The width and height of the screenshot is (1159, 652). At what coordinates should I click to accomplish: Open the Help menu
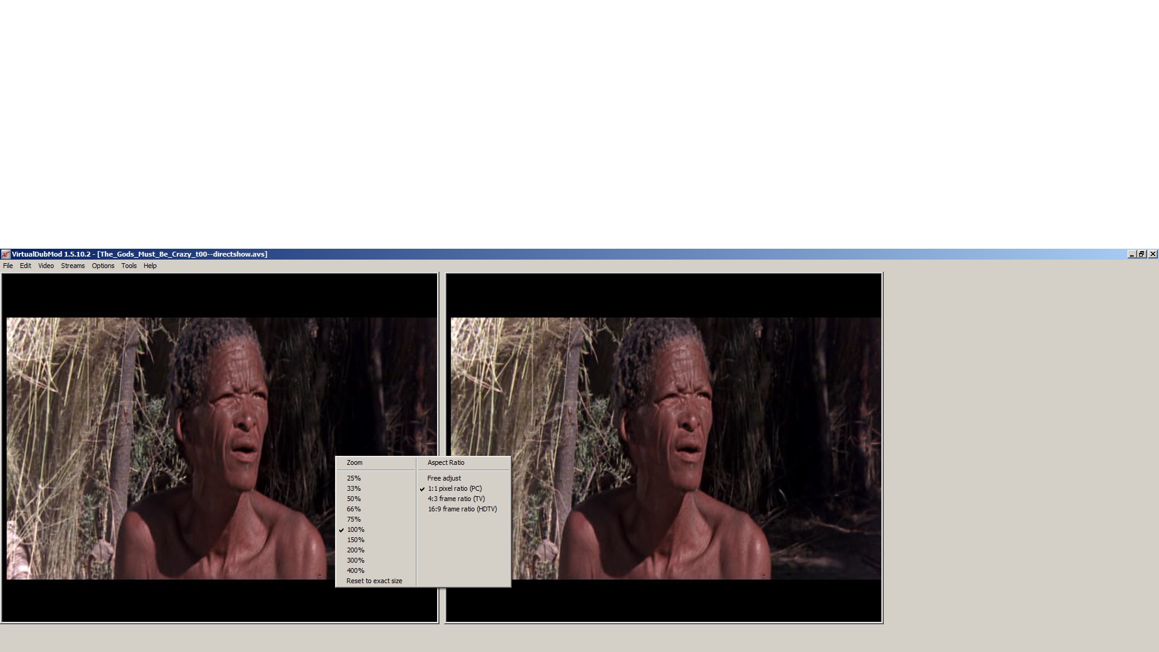click(150, 266)
